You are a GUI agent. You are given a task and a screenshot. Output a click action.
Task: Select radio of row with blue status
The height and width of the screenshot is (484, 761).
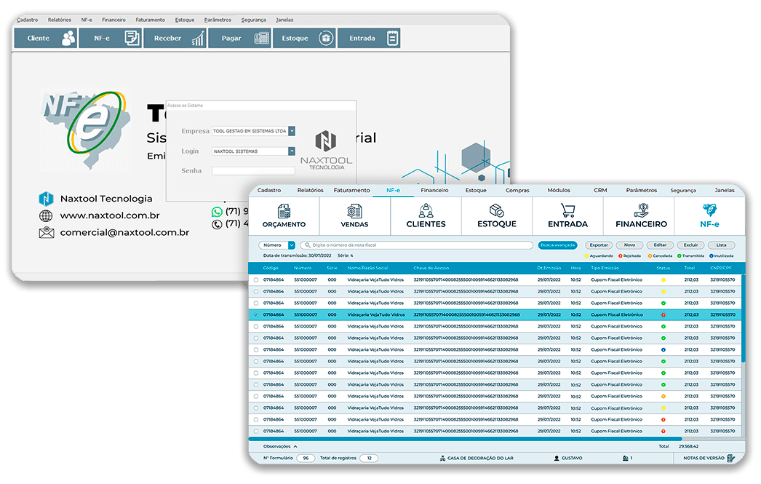tap(256, 349)
